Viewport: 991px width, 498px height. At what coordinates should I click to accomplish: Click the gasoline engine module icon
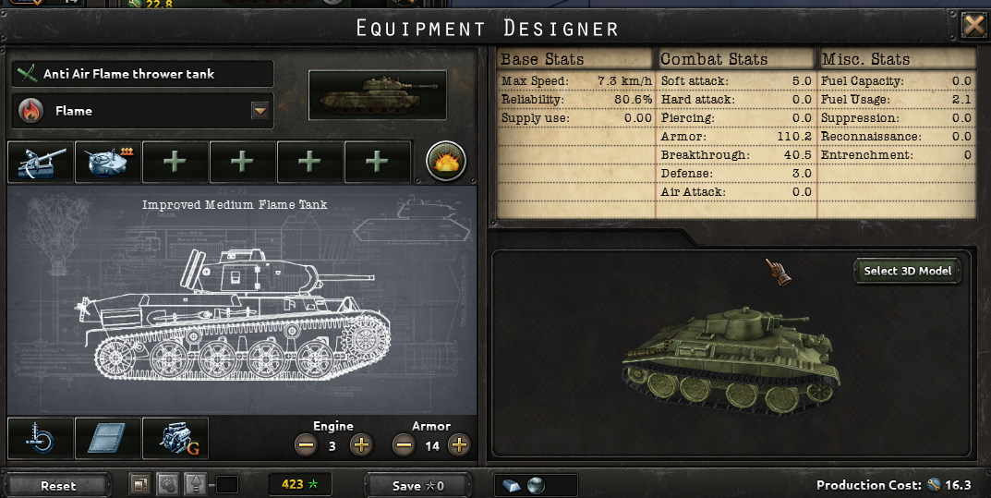click(x=175, y=438)
